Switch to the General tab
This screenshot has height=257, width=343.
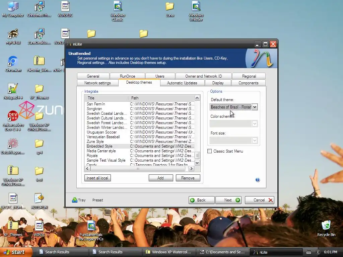[93, 76]
